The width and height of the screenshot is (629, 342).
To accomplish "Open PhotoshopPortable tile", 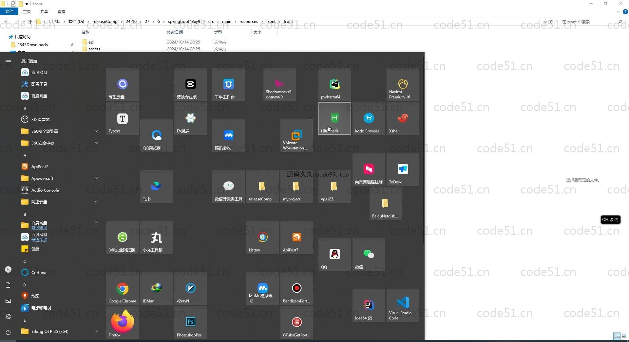I will point(190,323).
